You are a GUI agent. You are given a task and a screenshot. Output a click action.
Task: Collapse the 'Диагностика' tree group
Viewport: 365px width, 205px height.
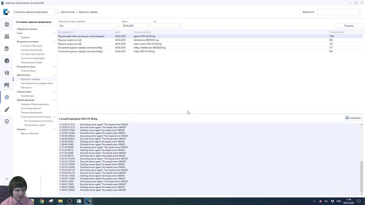54,75
